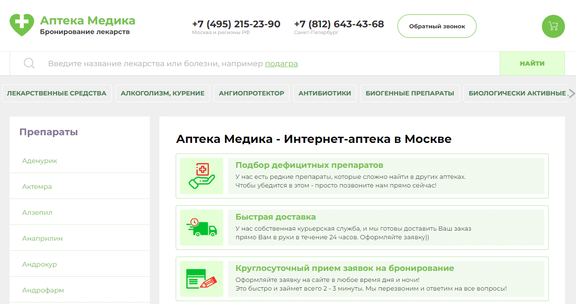Click the Быстрая доставка heading
Image resolution: width=576 pixels, height=304 pixels.
(x=276, y=217)
